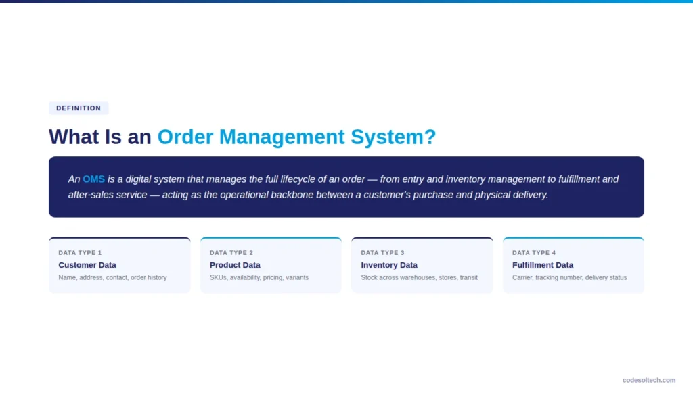Image resolution: width=693 pixels, height=395 pixels.
Task: Click "SKUs, availability, pricing, variants" text
Action: 259,277
